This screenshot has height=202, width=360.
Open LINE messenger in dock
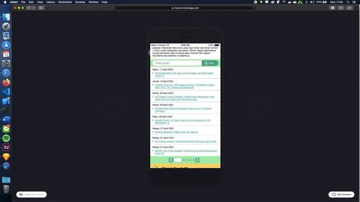(6, 129)
